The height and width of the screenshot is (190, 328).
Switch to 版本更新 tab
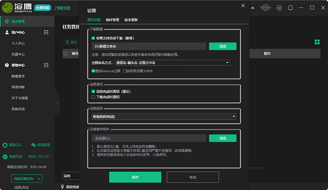pos(131,20)
